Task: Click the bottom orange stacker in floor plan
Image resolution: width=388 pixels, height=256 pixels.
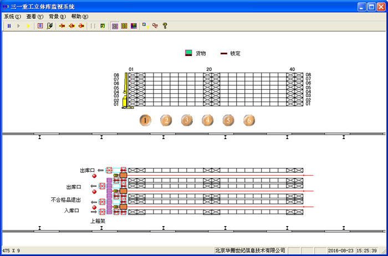Action: coord(123,207)
